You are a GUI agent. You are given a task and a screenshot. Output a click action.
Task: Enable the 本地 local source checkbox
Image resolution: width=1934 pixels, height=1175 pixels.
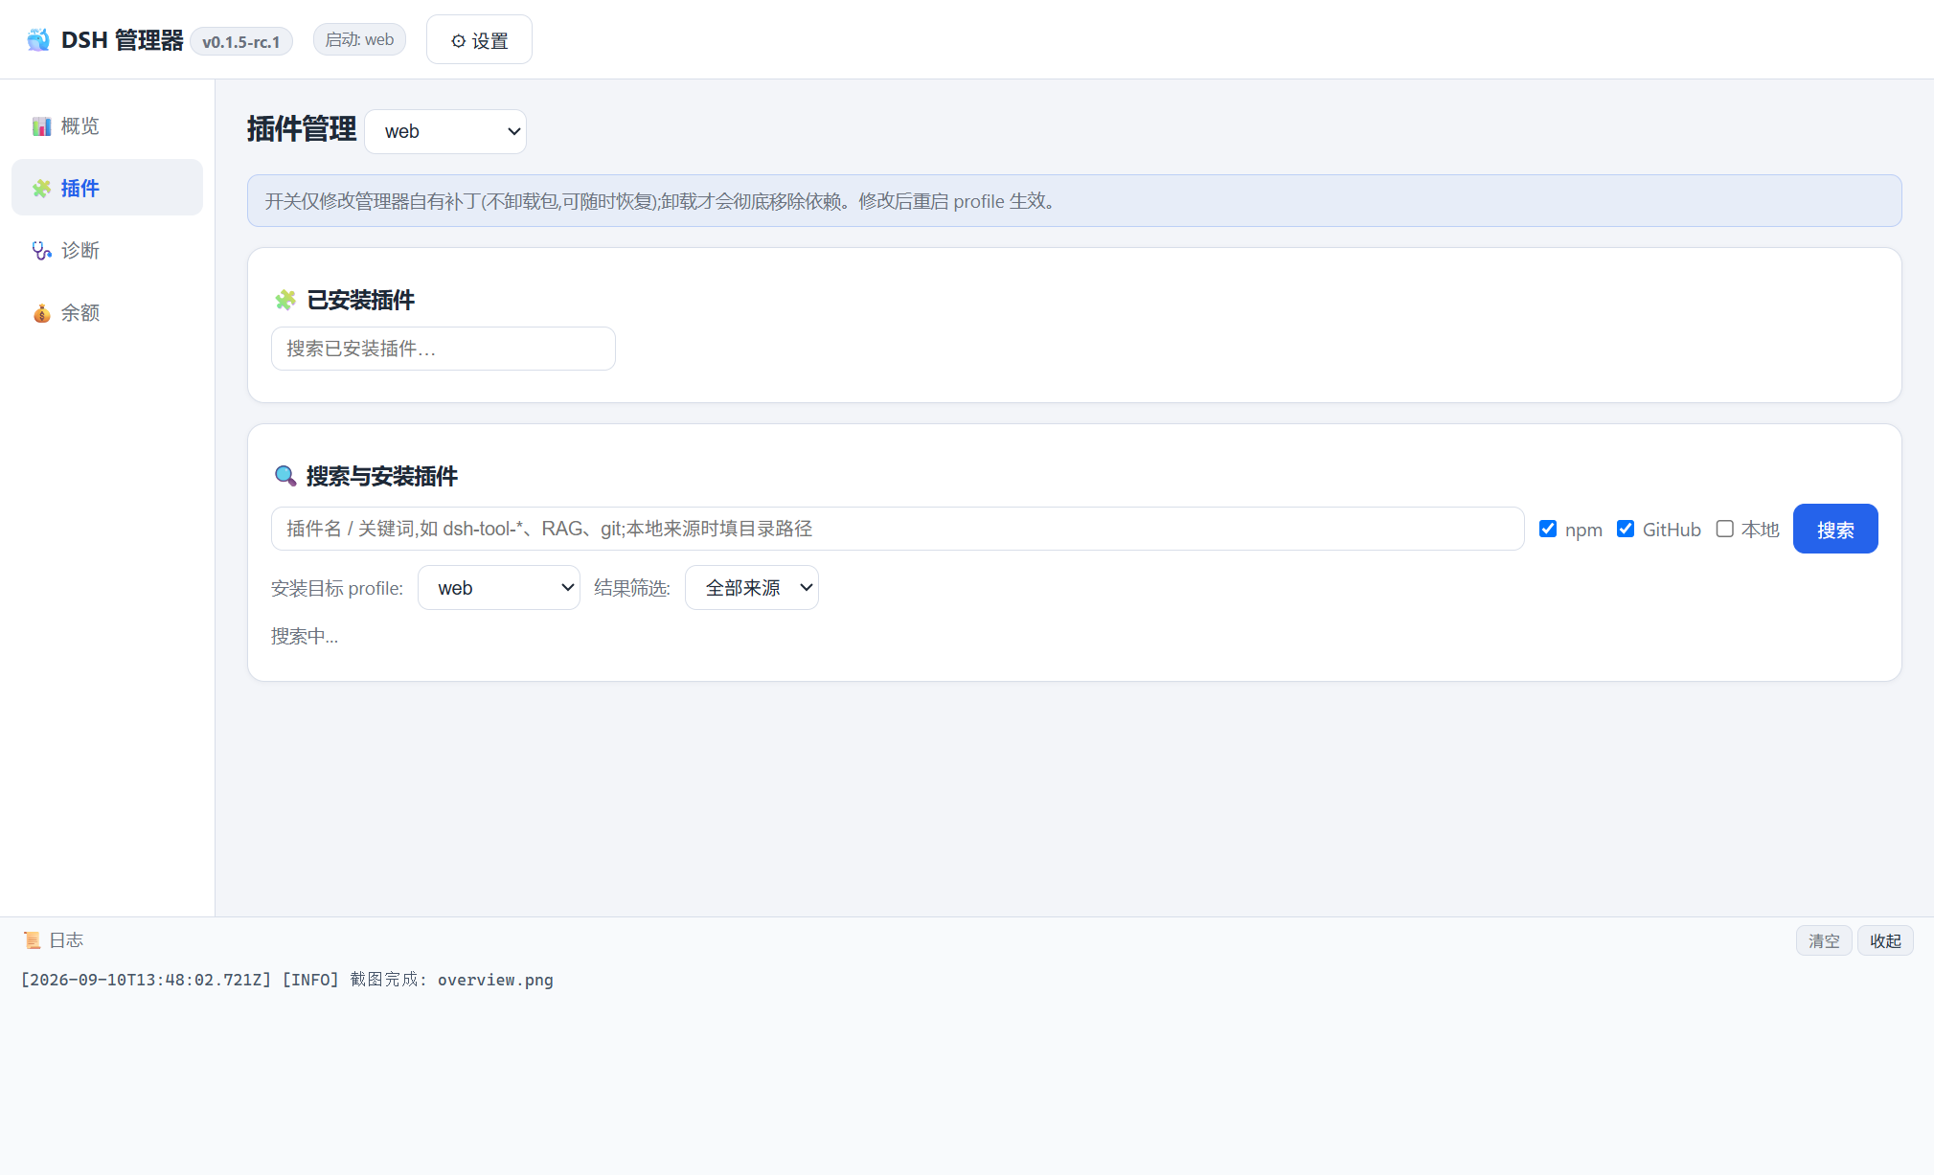tap(1725, 529)
